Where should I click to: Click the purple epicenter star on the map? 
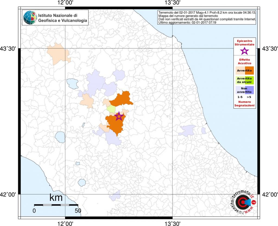(x=119, y=116)
